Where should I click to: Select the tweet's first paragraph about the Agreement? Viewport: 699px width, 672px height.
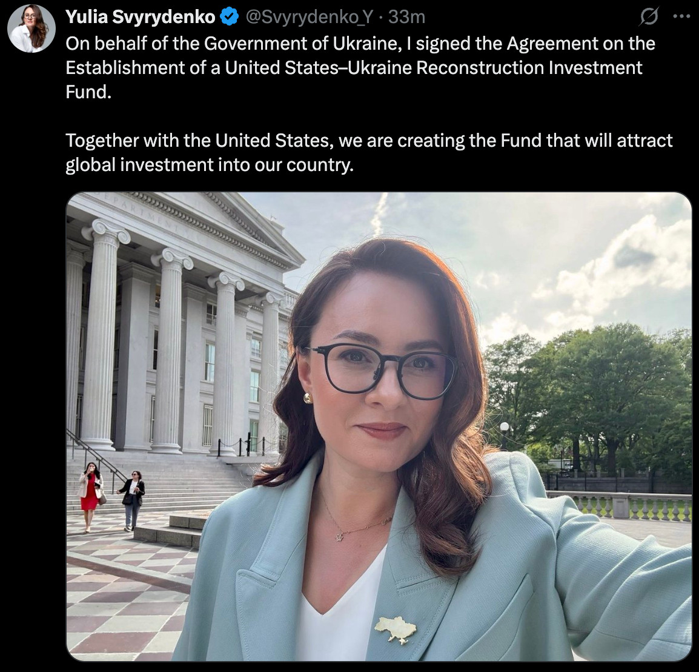point(360,67)
